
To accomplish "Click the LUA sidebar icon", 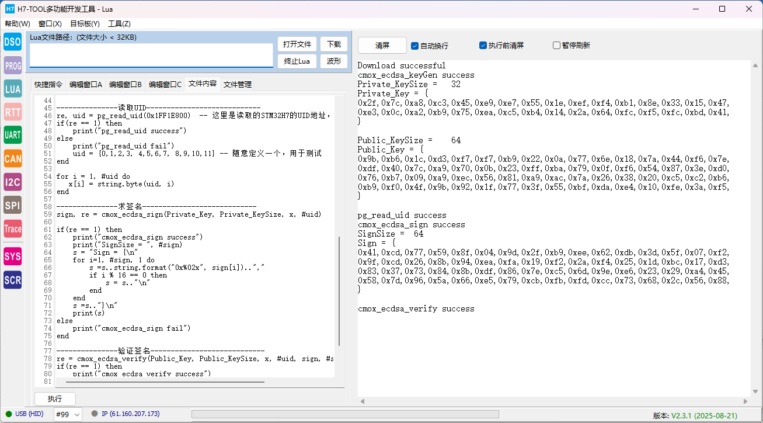I will 13,89.
